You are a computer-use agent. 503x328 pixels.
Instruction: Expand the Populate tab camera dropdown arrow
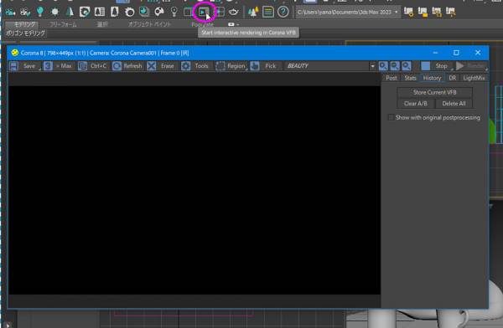tap(238, 24)
